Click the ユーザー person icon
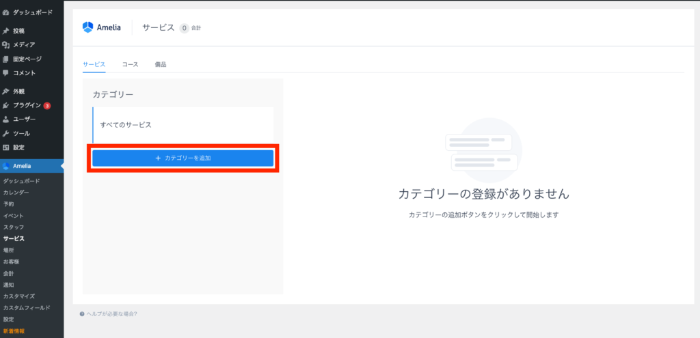This screenshot has height=338, width=700. click(6, 119)
